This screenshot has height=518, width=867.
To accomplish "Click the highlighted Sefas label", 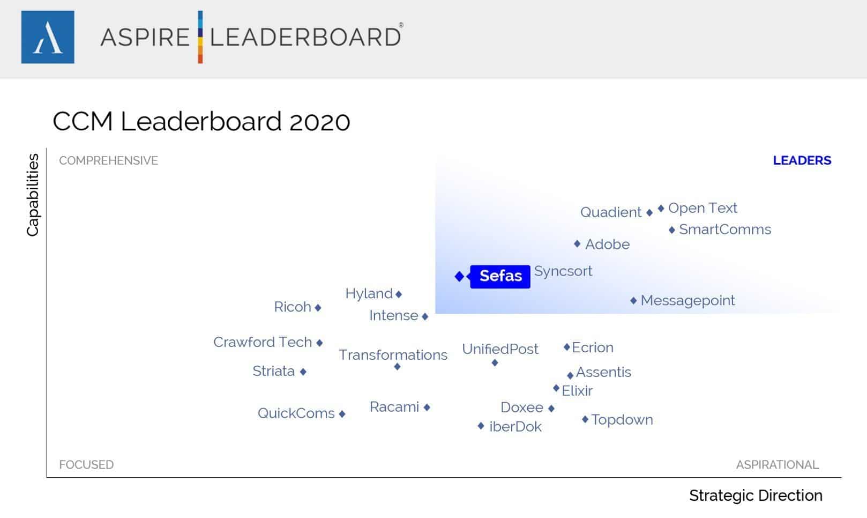I will tap(500, 276).
